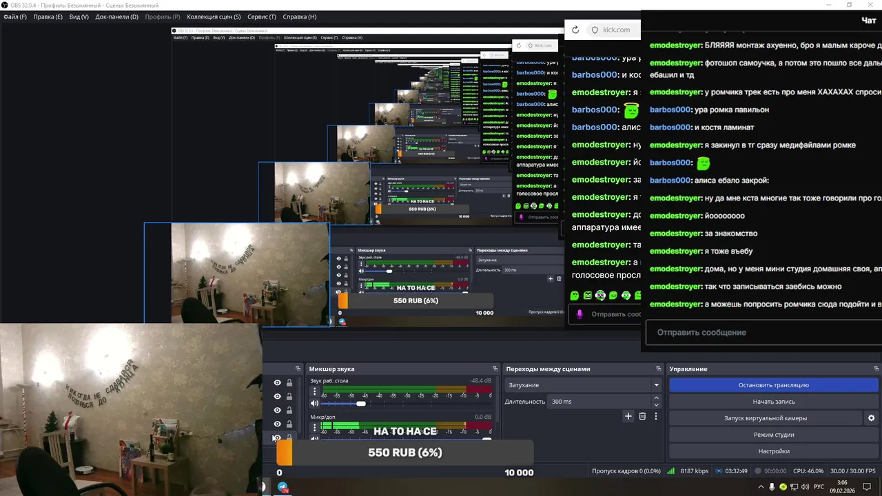The image size is (882, 496).
Task: Toggle visibility of the first source eye
Action: 278,383
